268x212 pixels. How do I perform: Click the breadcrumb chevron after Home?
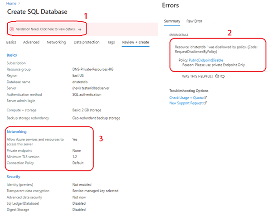(19, 3)
